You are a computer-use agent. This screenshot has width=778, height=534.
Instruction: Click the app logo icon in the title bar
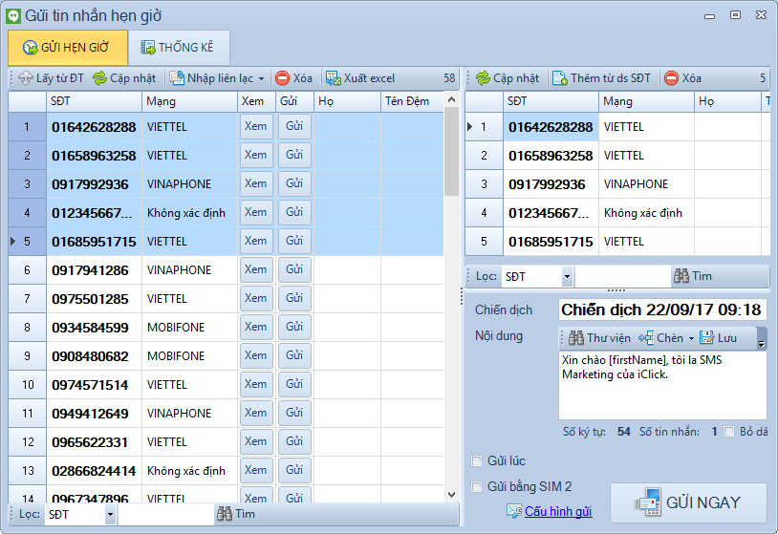(13, 16)
